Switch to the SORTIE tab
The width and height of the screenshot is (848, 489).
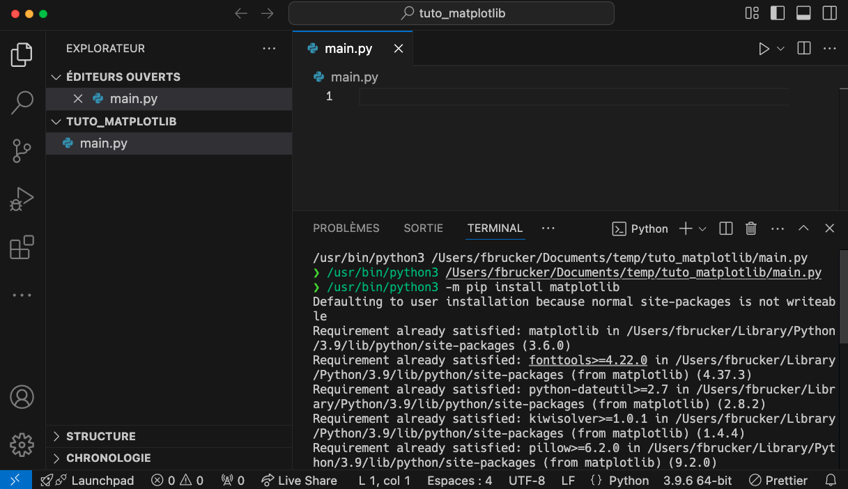[423, 228]
